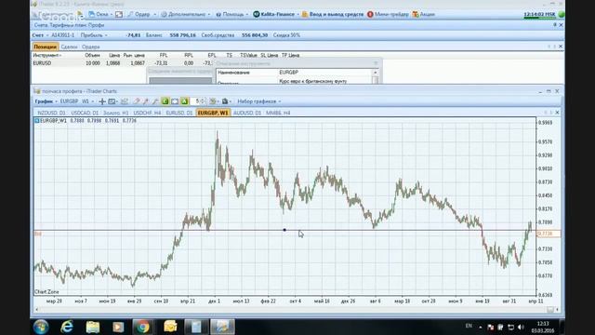Switch to USDCAD, D1 chart tab
The height and width of the screenshot is (335, 595).
coord(85,113)
